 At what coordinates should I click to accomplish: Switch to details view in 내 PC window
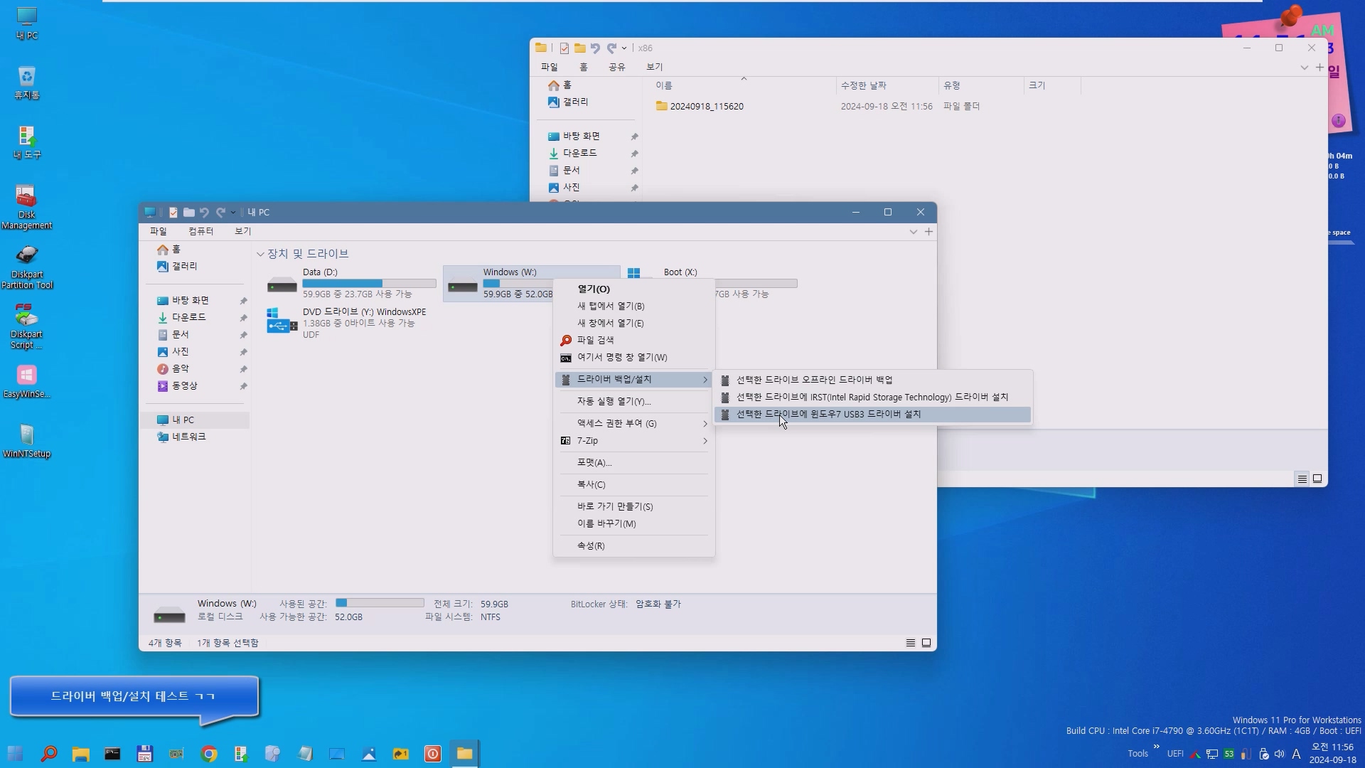click(x=910, y=643)
